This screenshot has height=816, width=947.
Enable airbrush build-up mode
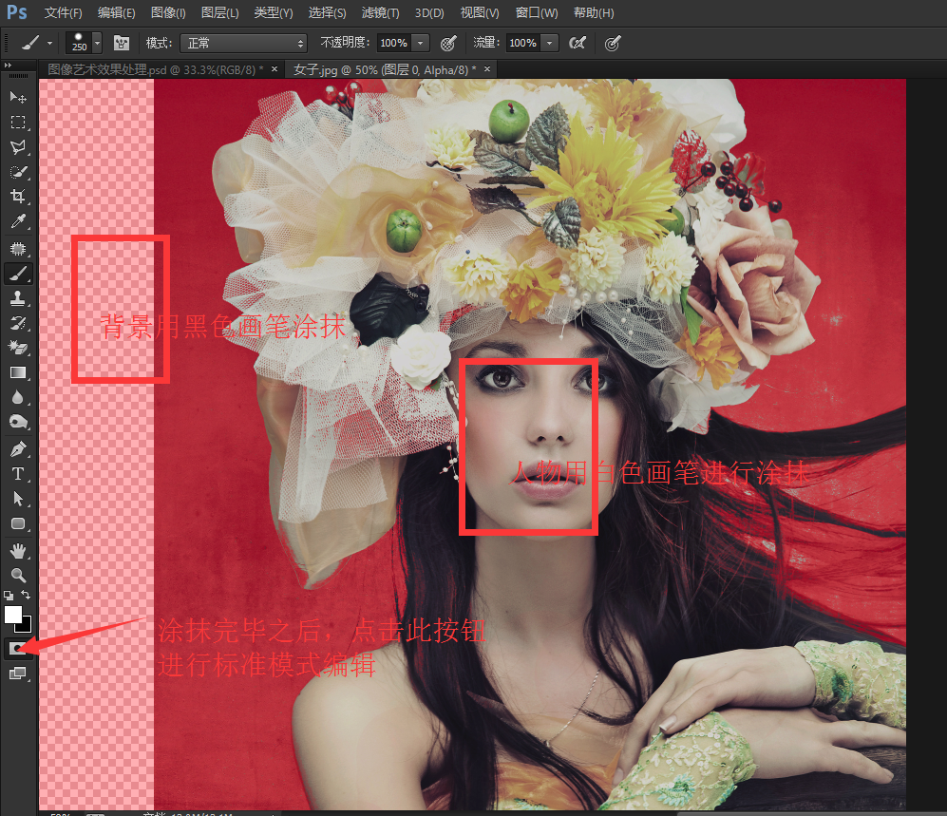pos(576,43)
